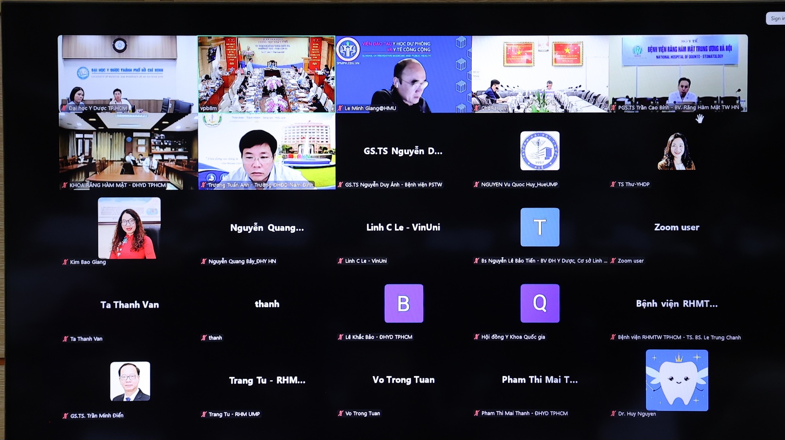Click the large 'Ta Thanh Van' name
The width and height of the screenshot is (785, 440).
(130, 305)
